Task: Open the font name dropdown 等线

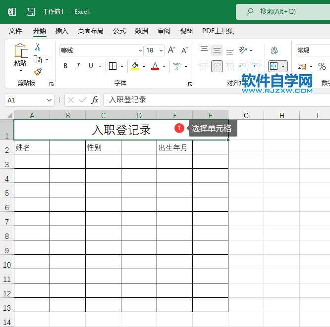Action: coord(140,50)
